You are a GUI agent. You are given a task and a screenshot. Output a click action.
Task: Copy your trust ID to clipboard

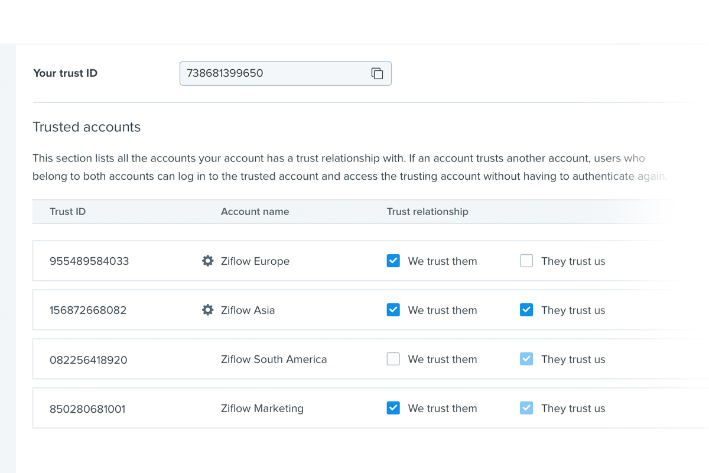377,73
